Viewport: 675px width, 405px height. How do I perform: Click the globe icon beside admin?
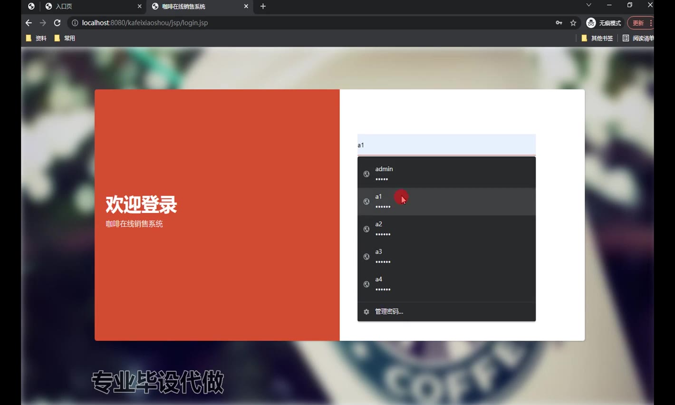pos(366,174)
